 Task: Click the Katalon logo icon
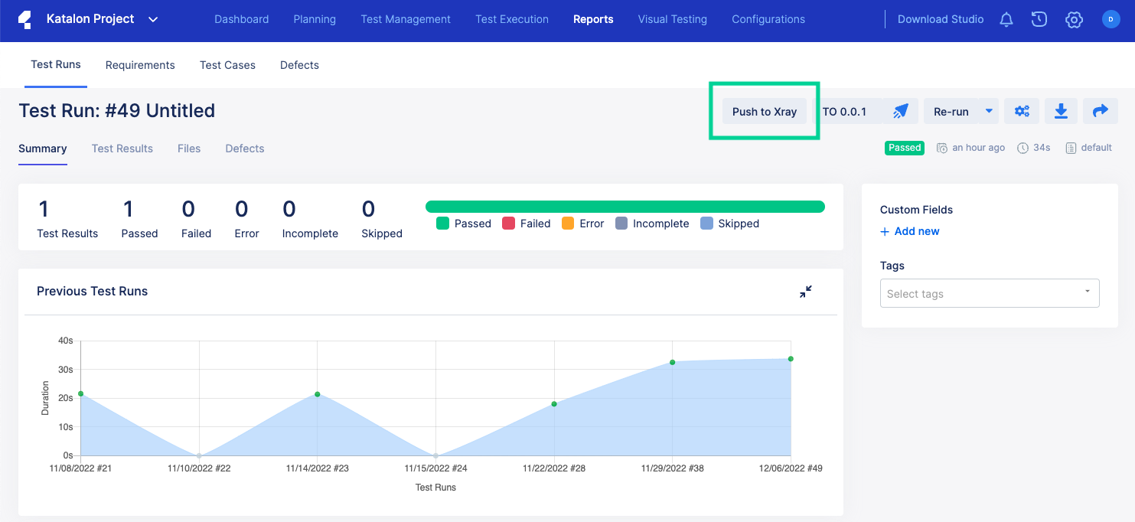click(24, 20)
